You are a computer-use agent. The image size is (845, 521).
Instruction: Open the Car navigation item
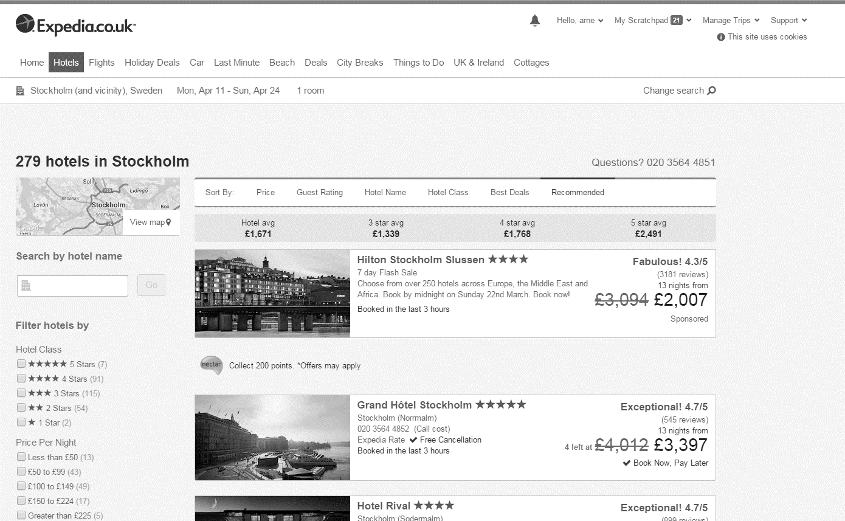197,63
